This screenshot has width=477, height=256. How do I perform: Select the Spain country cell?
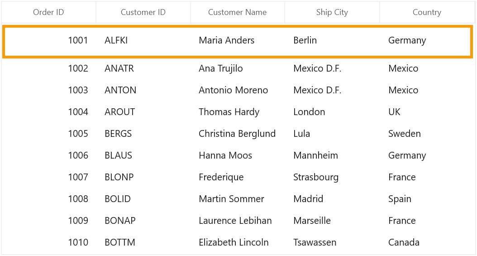pyautogui.click(x=427, y=199)
